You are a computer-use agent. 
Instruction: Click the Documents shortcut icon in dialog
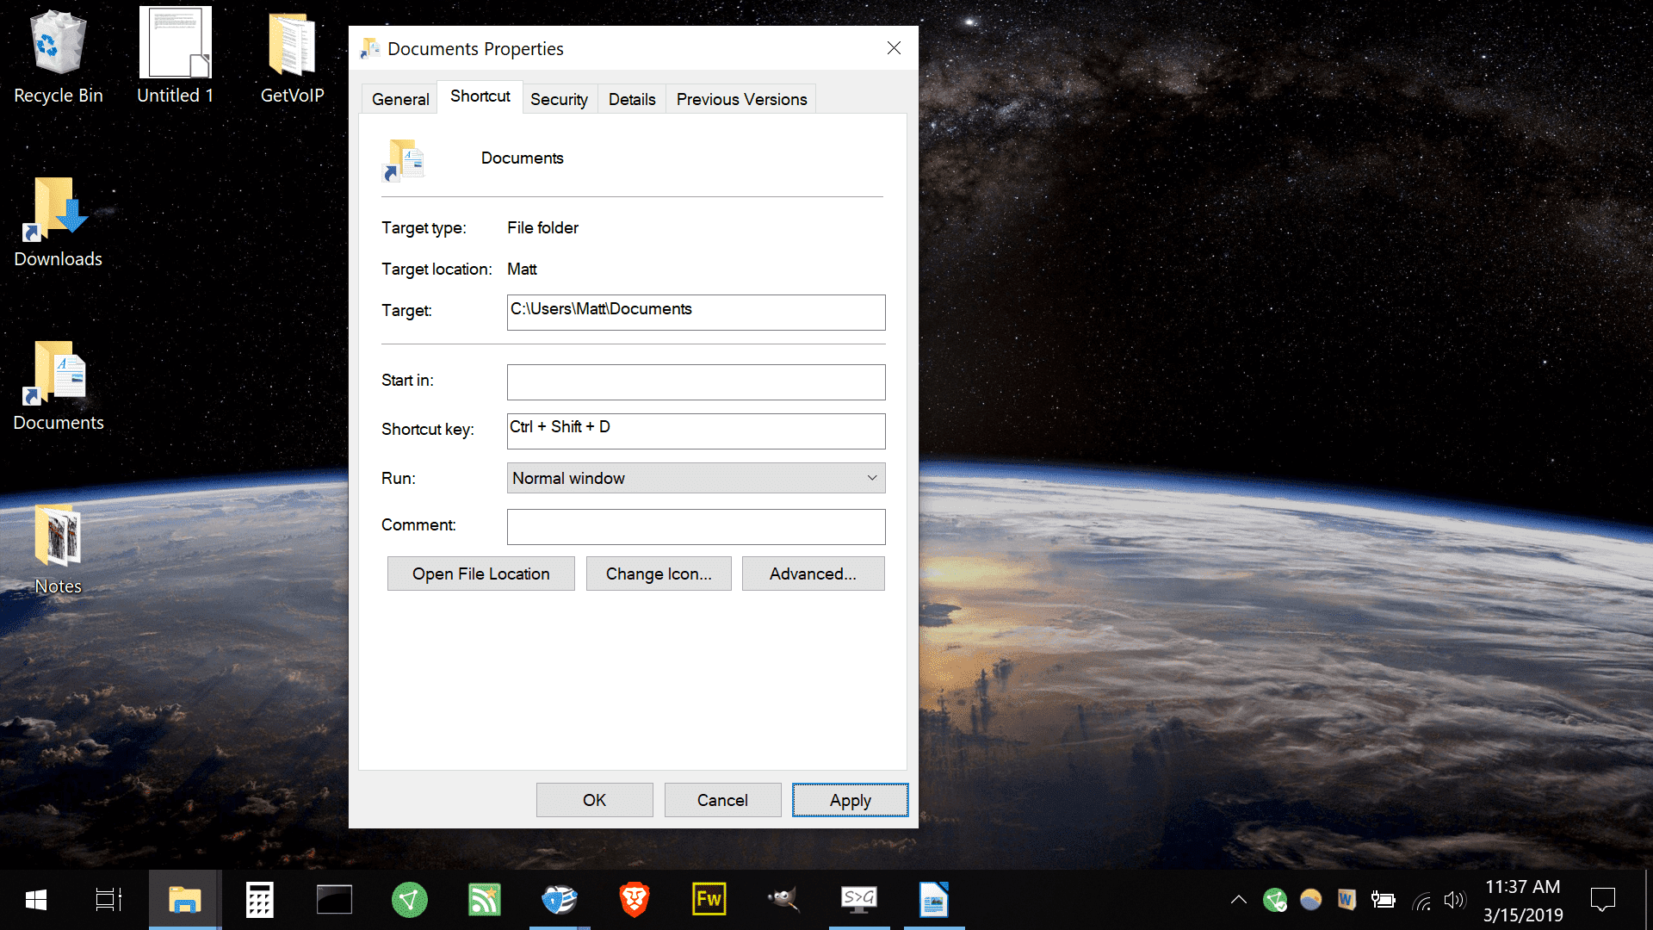pos(403,159)
